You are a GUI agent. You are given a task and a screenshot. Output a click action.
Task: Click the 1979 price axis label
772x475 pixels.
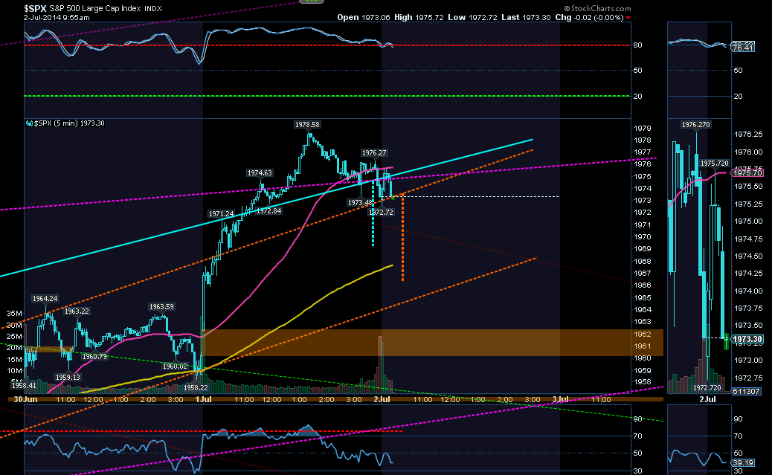[643, 128]
